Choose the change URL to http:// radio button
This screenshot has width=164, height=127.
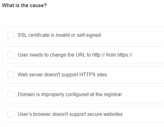coord(11,55)
